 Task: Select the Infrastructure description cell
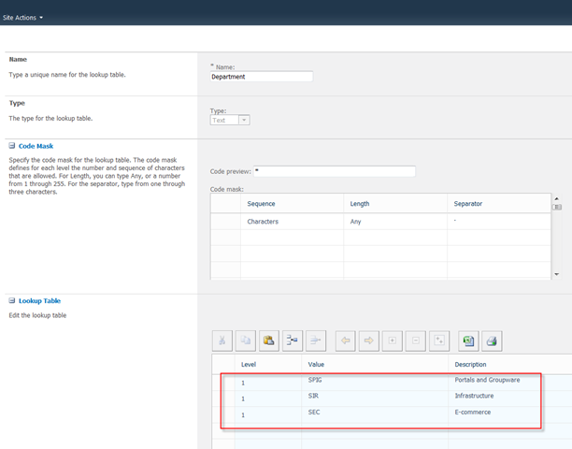(495, 396)
